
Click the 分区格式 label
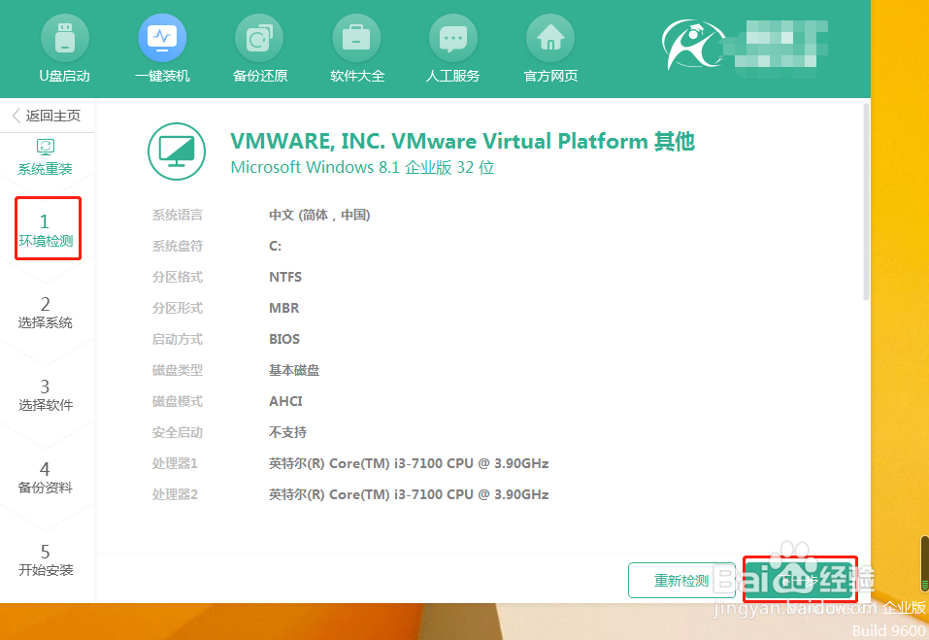(x=177, y=277)
